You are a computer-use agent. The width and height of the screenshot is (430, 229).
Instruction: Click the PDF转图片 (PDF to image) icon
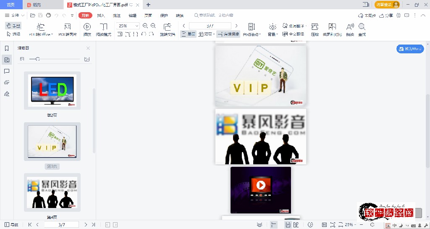point(68,26)
